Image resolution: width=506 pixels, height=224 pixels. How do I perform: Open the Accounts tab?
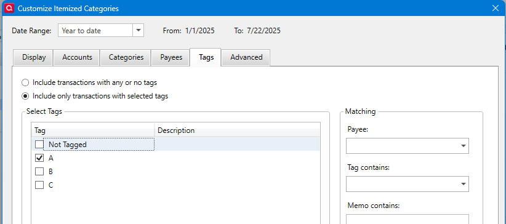pyautogui.click(x=77, y=57)
